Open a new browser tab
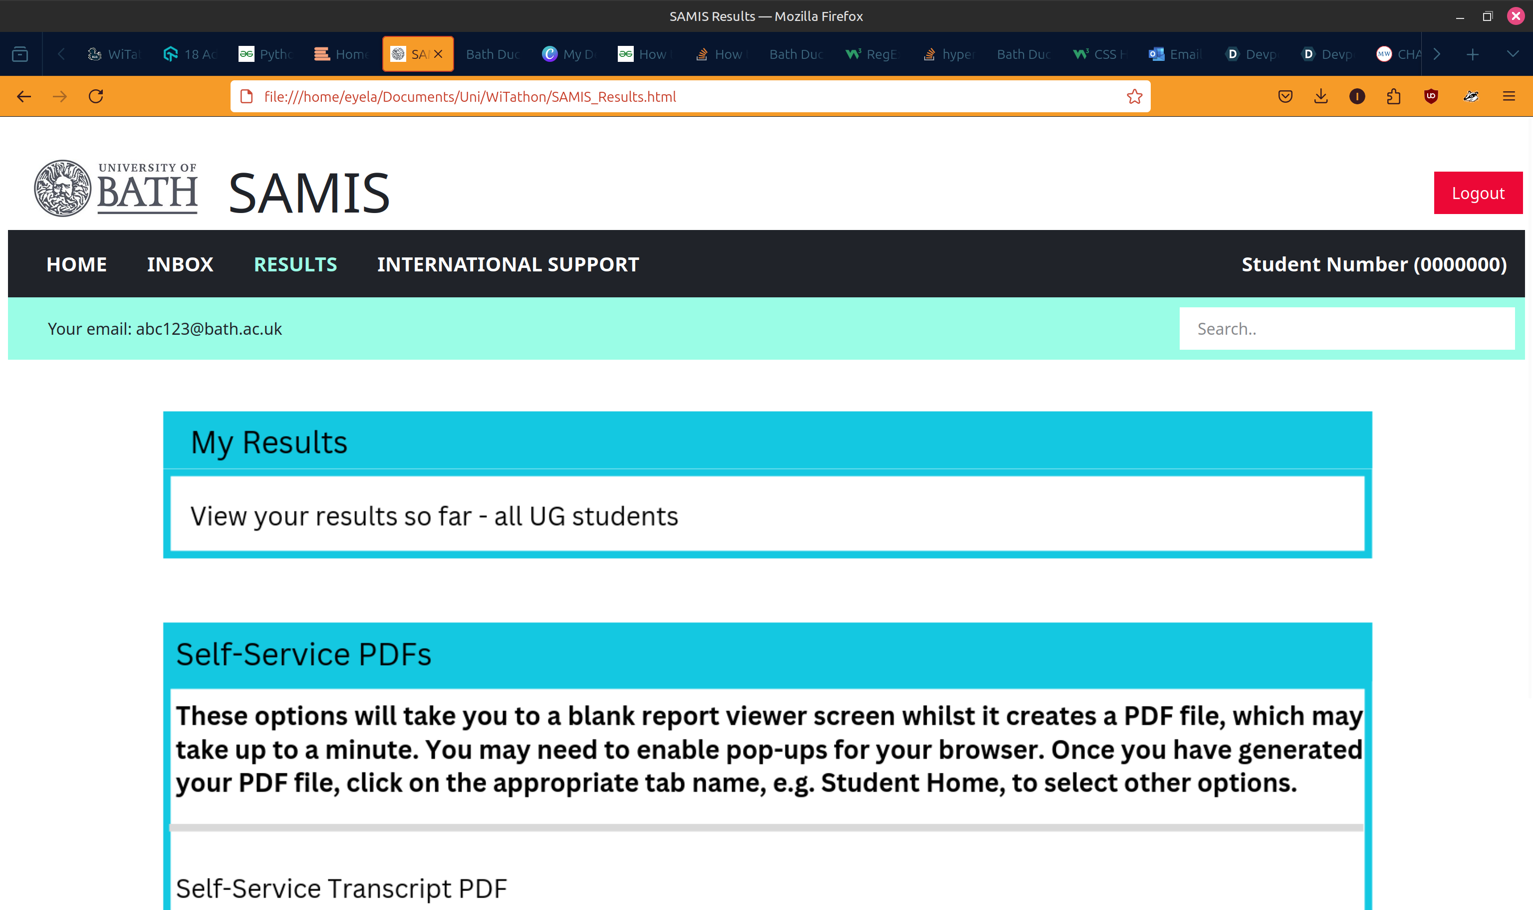Viewport: 1533px width, 910px height. click(x=1472, y=54)
